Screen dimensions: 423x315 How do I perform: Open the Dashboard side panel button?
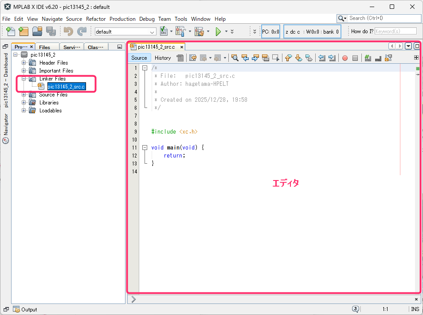pos(6,80)
